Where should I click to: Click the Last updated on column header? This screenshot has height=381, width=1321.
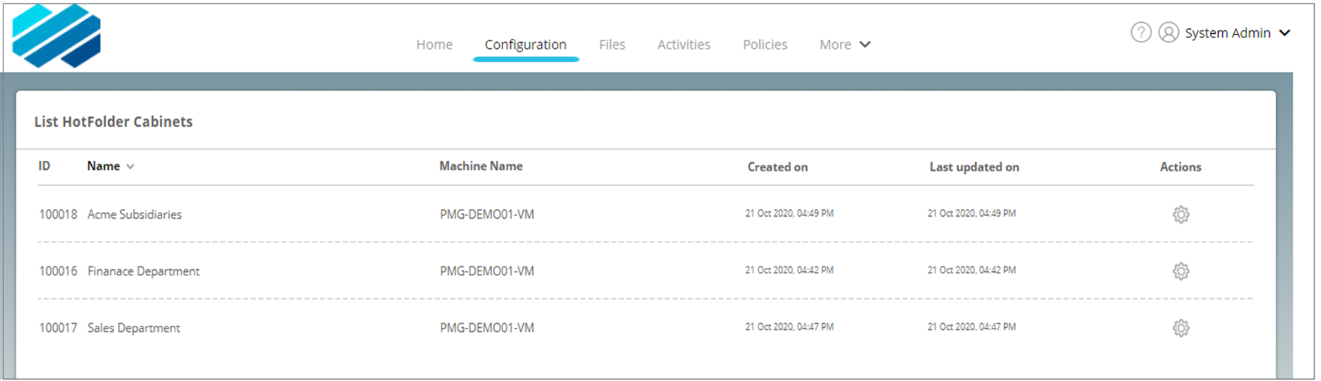click(974, 167)
